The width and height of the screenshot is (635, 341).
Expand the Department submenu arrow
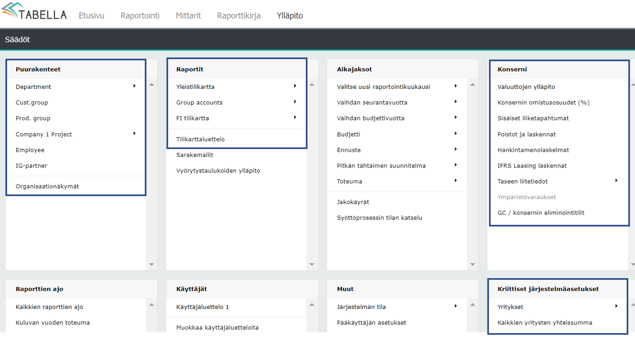point(134,86)
